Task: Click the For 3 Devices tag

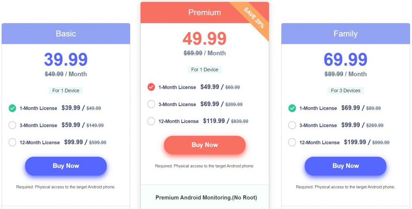Action: click(346, 90)
